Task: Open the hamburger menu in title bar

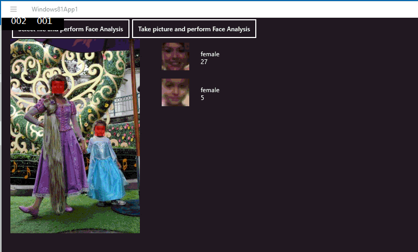Action: coord(14,9)
